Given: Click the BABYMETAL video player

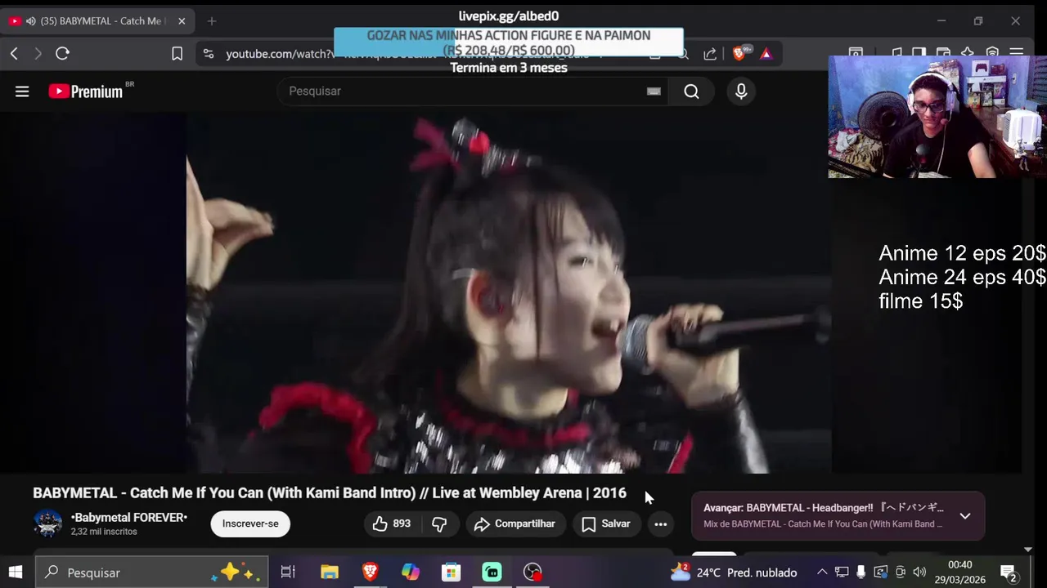Looking at the screenshot, I should point(509,292).
